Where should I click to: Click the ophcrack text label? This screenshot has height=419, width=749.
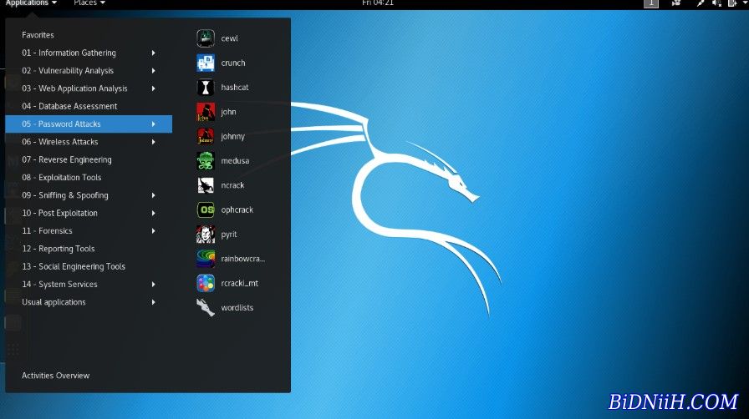click(x=237, y=210)
